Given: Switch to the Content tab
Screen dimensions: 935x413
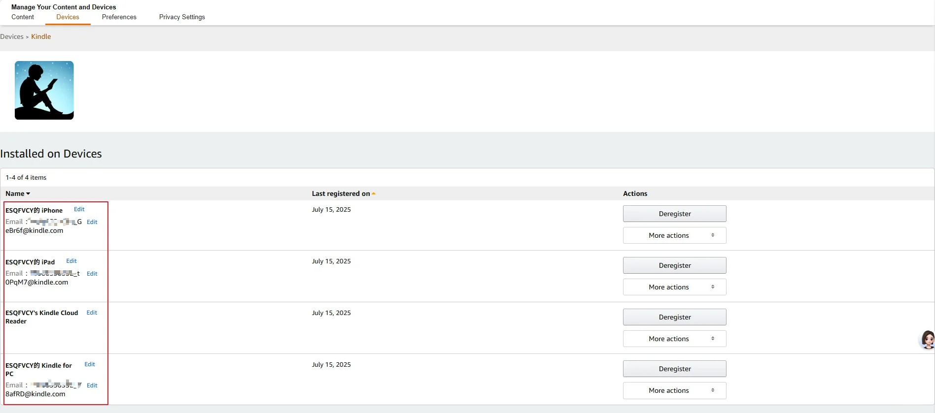Looking at the screenshot, I should (23, 17).
